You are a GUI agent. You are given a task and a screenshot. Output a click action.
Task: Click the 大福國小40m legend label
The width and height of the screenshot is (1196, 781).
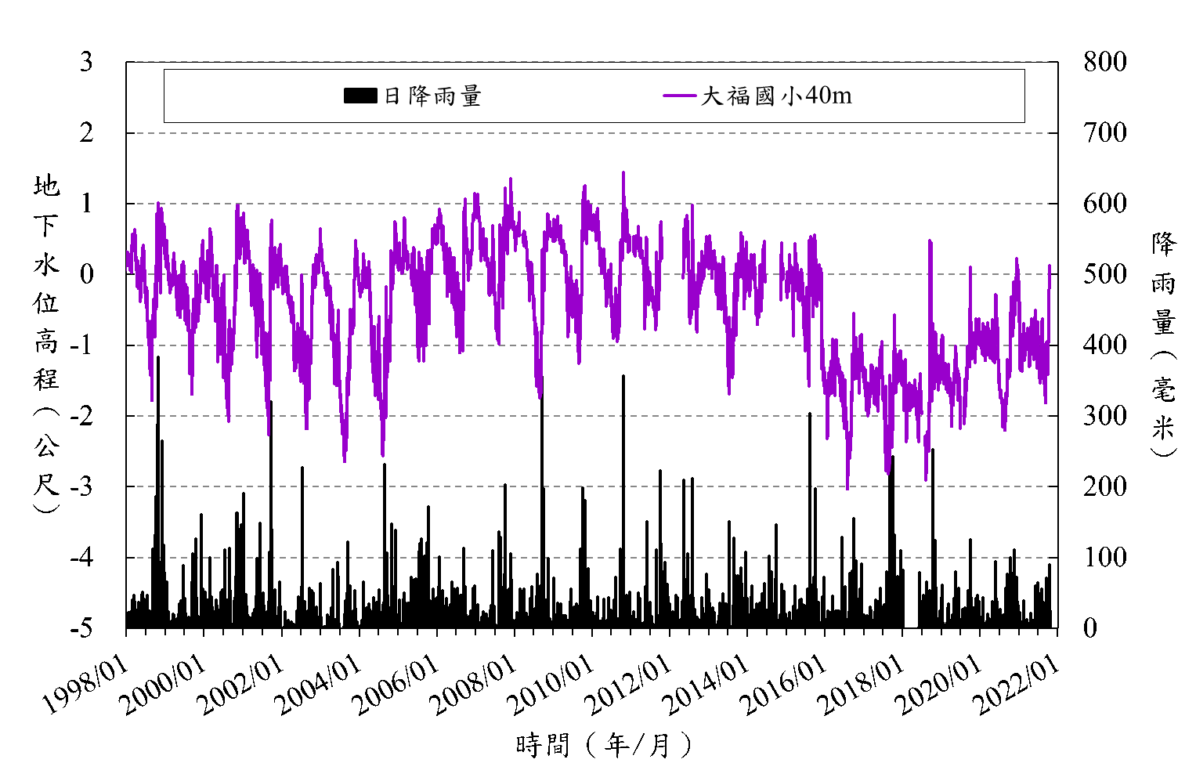[776, 96]
